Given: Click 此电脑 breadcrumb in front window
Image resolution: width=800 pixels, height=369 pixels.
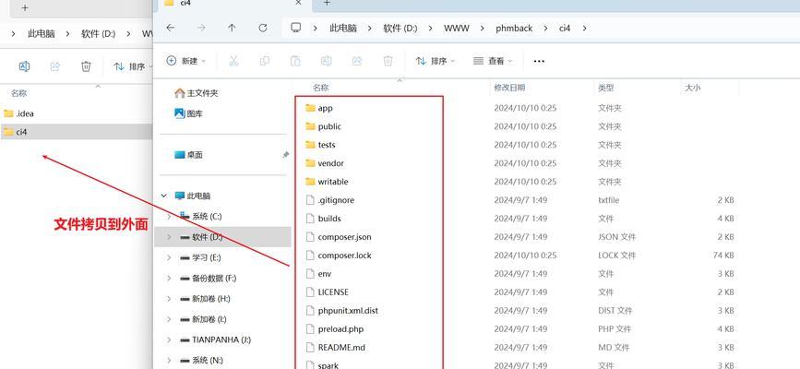Looking at the screenshot, I should pyautogui.click(x=343, y=28).
